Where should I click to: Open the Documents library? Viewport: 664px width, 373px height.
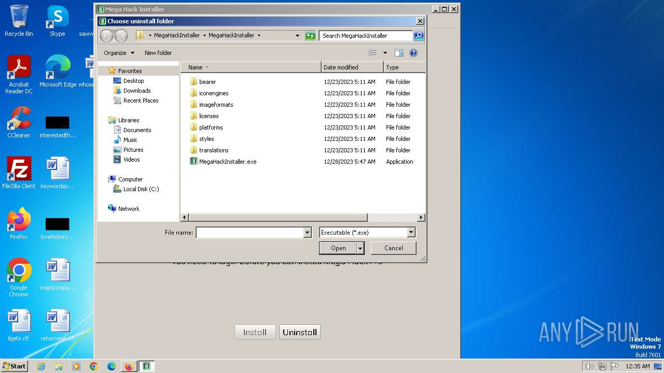[137, 130]
